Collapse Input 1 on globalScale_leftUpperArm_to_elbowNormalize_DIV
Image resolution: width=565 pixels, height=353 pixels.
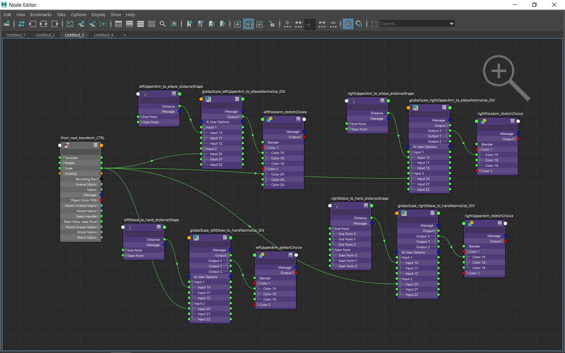coord(204,128)
